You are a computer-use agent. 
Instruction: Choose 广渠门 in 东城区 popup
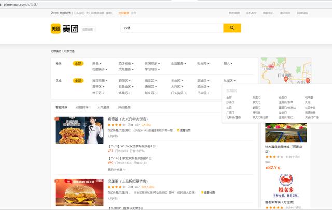(230, 112)
